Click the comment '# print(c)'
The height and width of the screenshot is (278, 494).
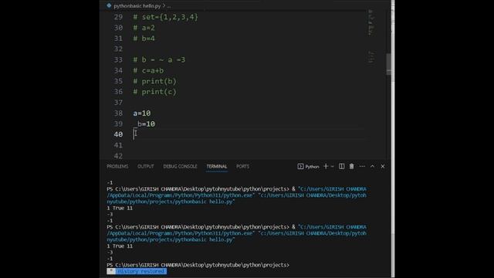click(x=154, y=92)
